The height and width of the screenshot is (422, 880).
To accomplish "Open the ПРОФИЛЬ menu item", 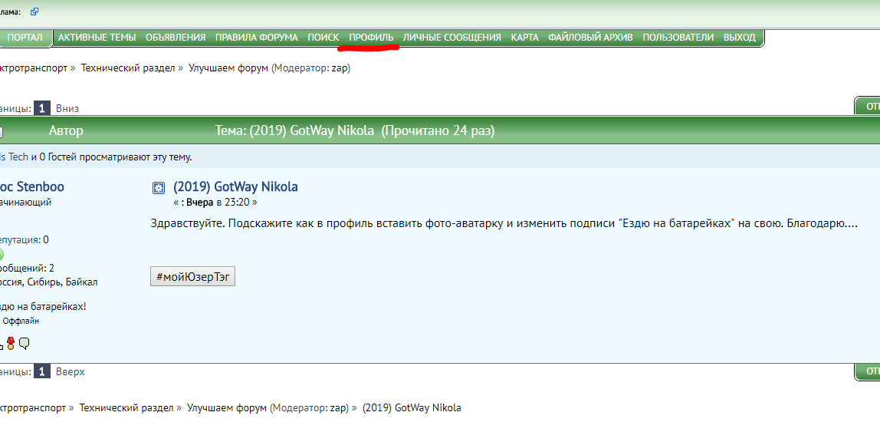I will [371, 37].
